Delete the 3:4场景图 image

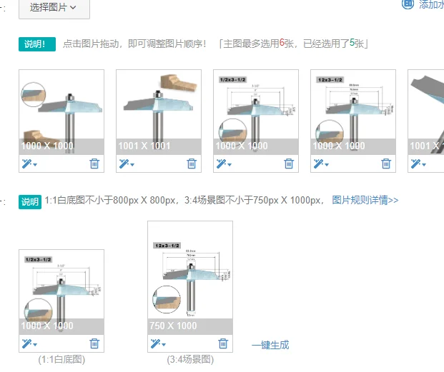click(223, 343)
